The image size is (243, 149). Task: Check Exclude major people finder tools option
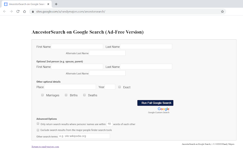click(x=38, y=130)
